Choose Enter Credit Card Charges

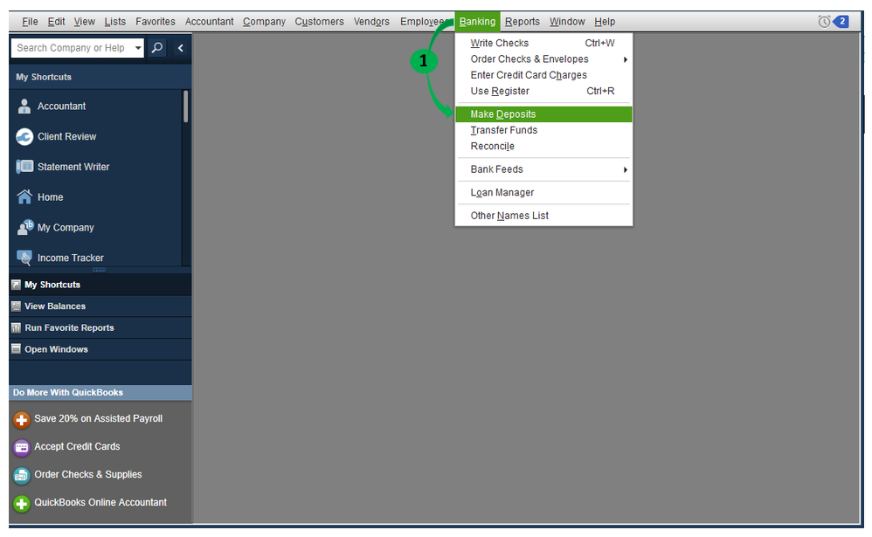pyautogui.click(x=543, y=75)
